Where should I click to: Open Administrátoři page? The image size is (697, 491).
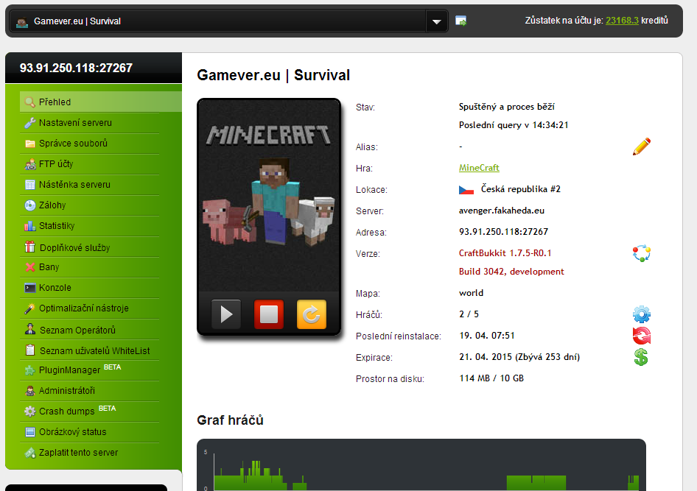pos(89,391)
